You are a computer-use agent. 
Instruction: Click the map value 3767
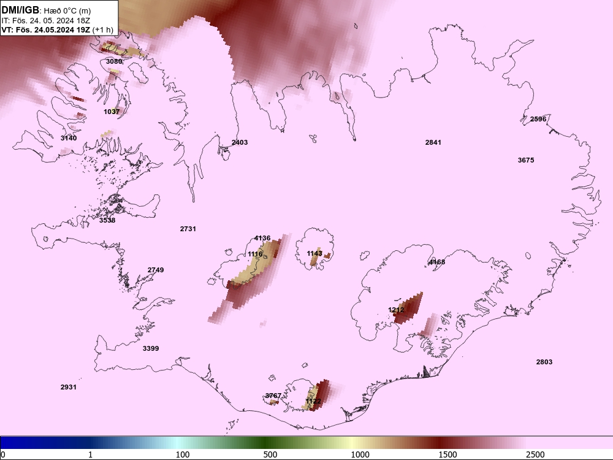pos(273,396)
